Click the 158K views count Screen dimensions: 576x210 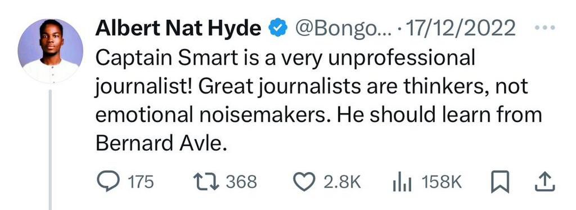pos(442,182)
